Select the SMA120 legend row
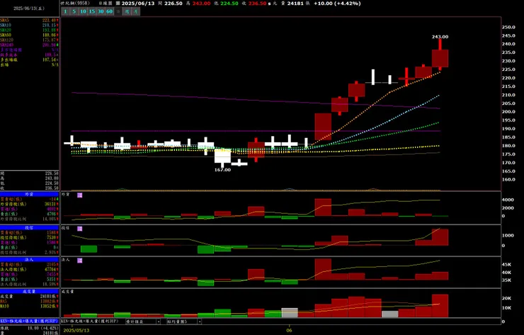The width and height of the screenshot is (524, 335). [x=30, y=40]
